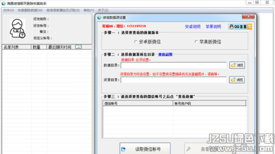Open the 安卓说明 link

(193, 27)
